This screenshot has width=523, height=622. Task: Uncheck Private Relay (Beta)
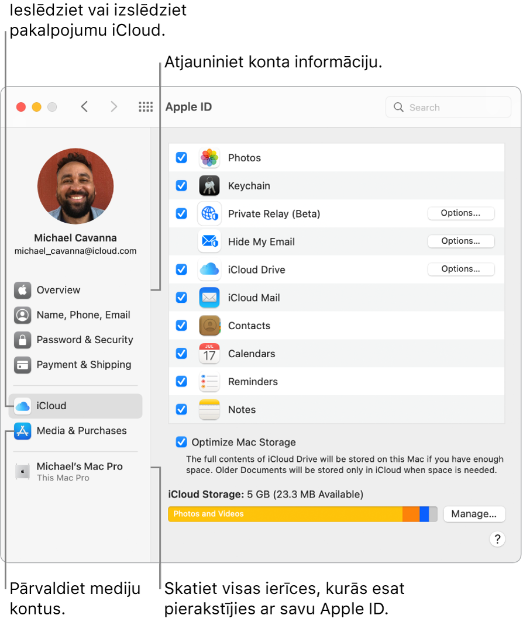point(181,214)
